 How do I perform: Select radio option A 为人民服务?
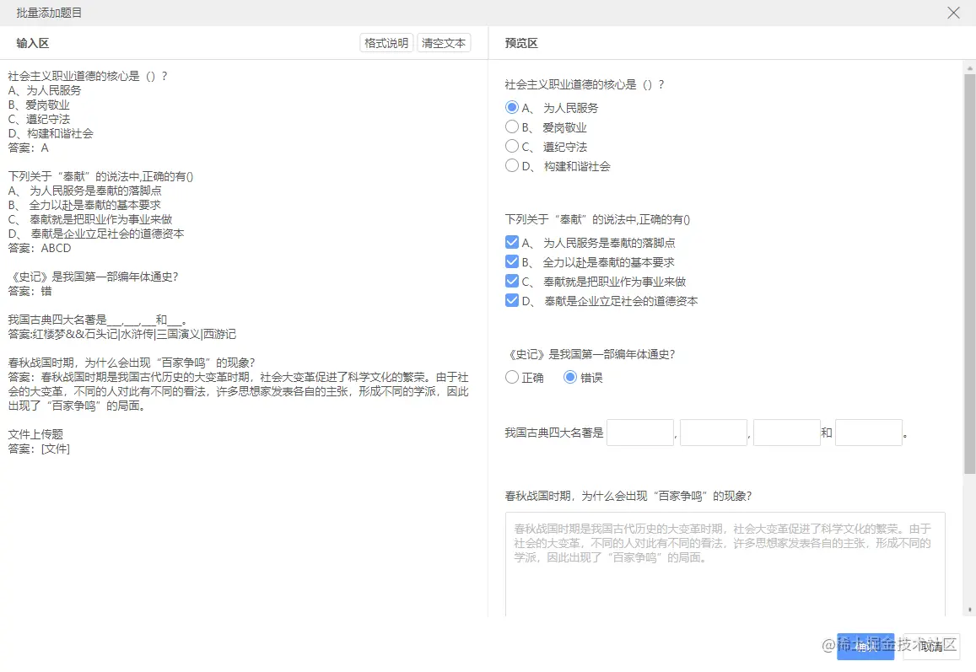(512, 107)
